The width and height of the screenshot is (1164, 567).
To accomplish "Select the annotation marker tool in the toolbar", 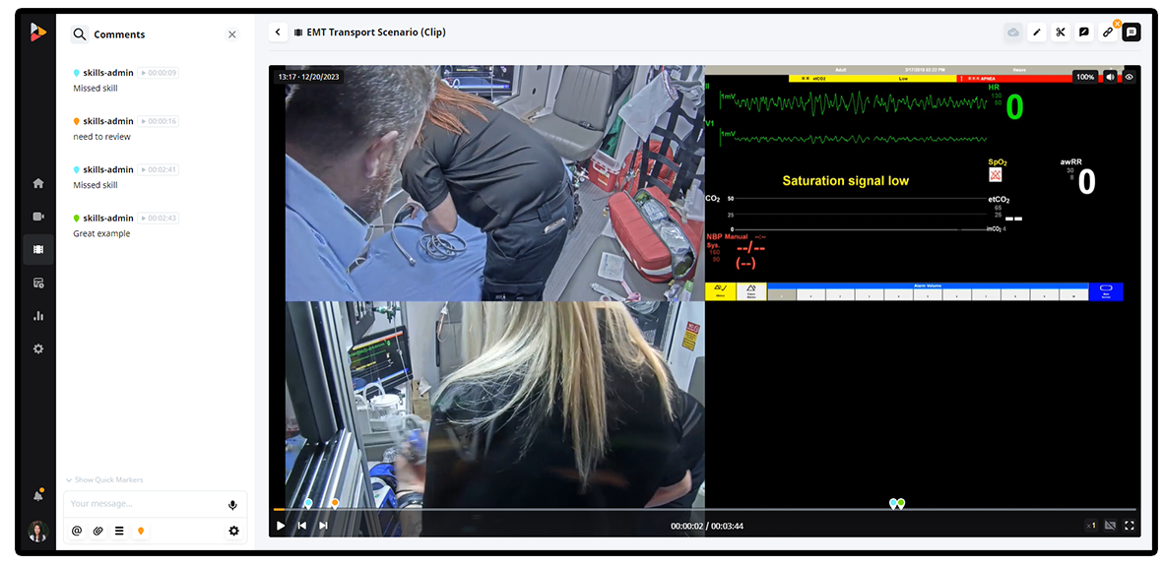I will click(1083, 31).
